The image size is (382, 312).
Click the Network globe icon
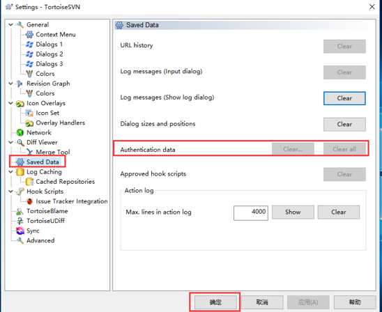click(x=20, y=132)
